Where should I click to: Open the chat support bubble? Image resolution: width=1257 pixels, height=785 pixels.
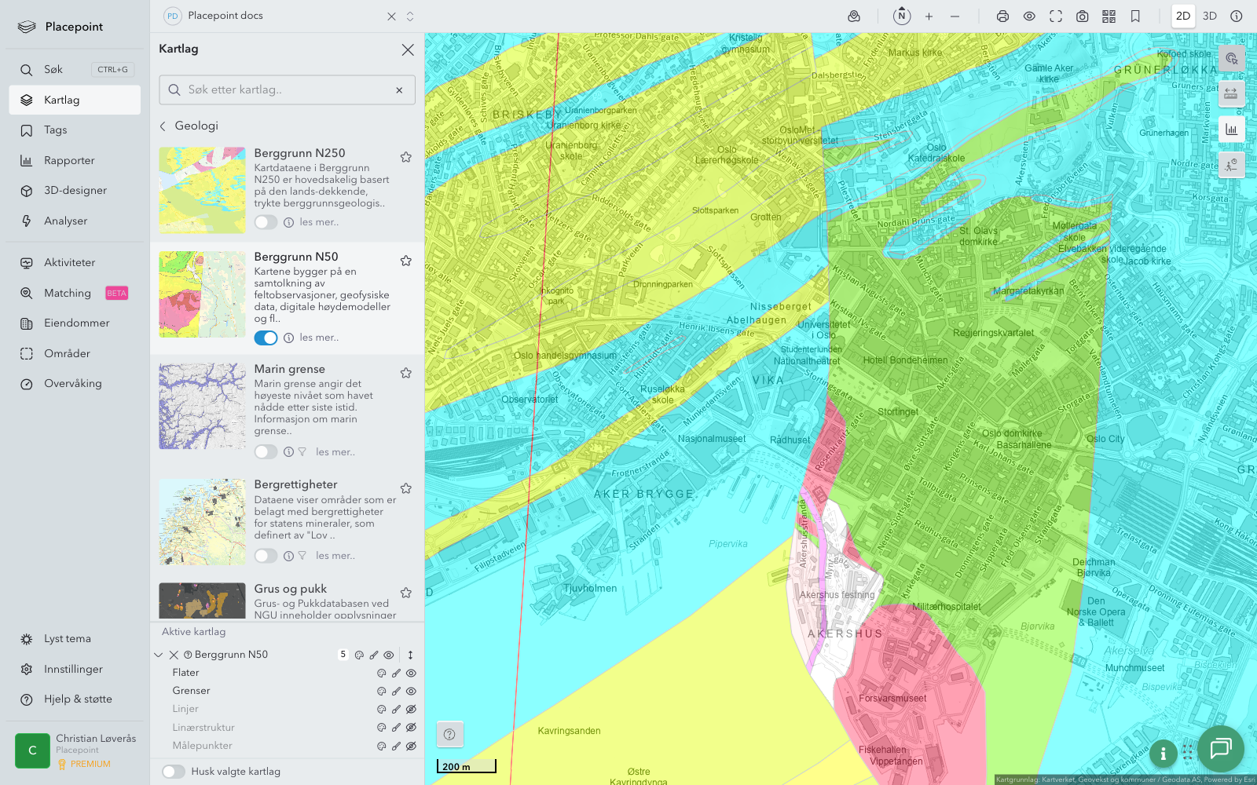pyautogui.click(x=1220, y=749)
